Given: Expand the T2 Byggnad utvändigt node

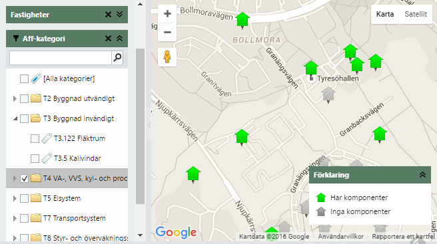Looking at the screenshot, I should pos(15,99).
